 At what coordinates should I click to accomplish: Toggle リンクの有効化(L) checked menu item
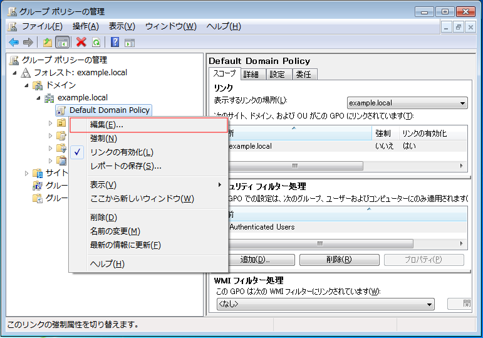tap(148, 152)
